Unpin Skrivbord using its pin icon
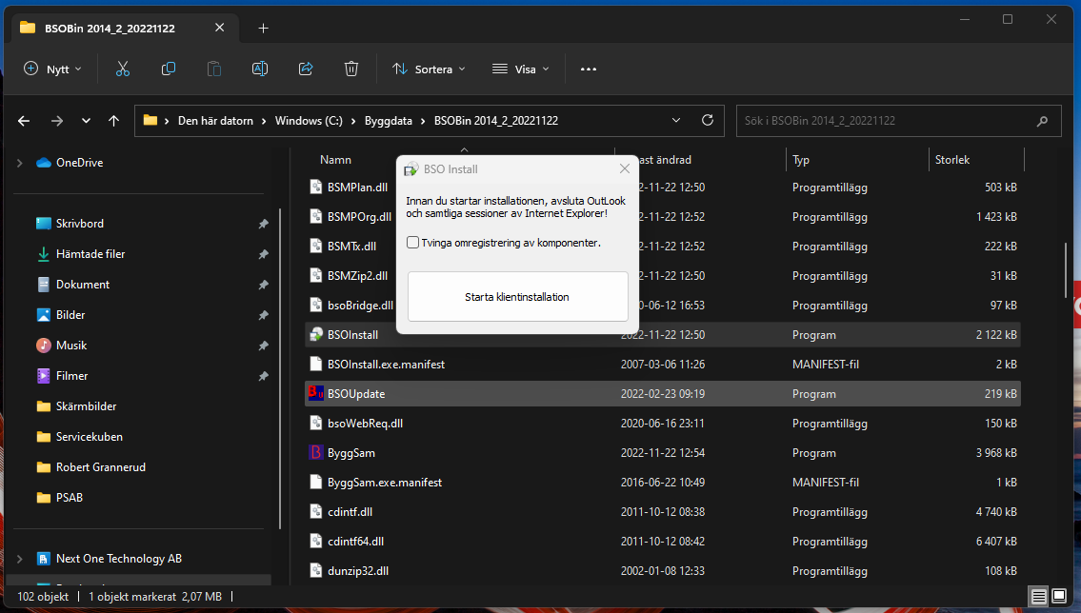 point(264,224)
